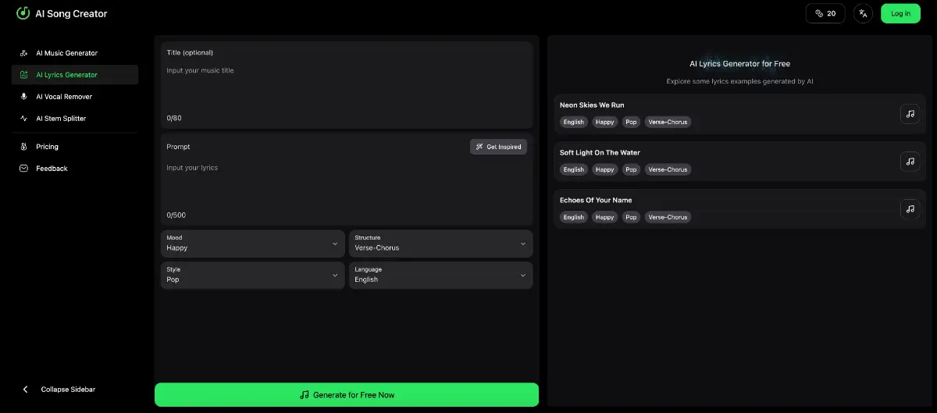Click the Collapse Sidebar arrow icon
937x413 pixels.
point(25,390)
